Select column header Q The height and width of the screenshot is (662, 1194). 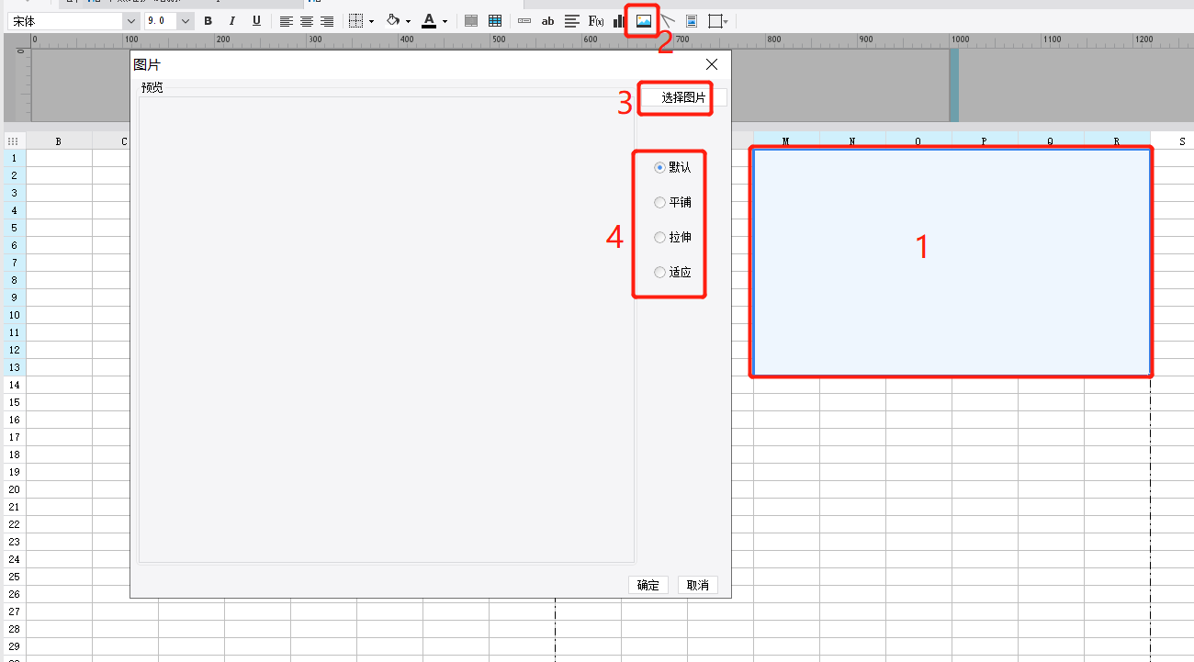pos(1051,141)
